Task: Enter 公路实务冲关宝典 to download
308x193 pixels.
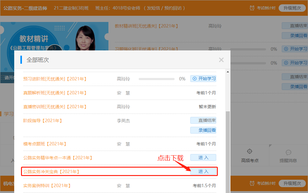Action: point(203,171)
